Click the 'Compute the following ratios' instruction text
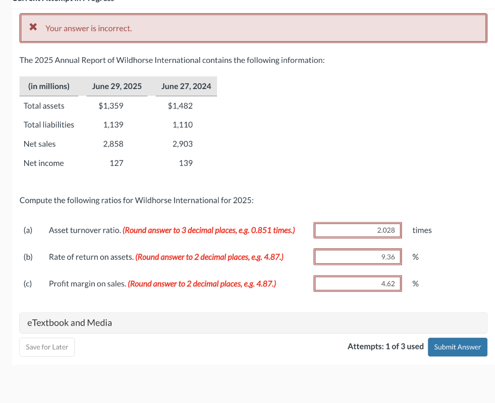This screenshot has height=403, width=495. tap(136, 201)
